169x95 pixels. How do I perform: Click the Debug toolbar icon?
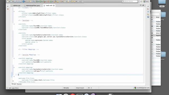pyautogui.click(x=37, y=2)
